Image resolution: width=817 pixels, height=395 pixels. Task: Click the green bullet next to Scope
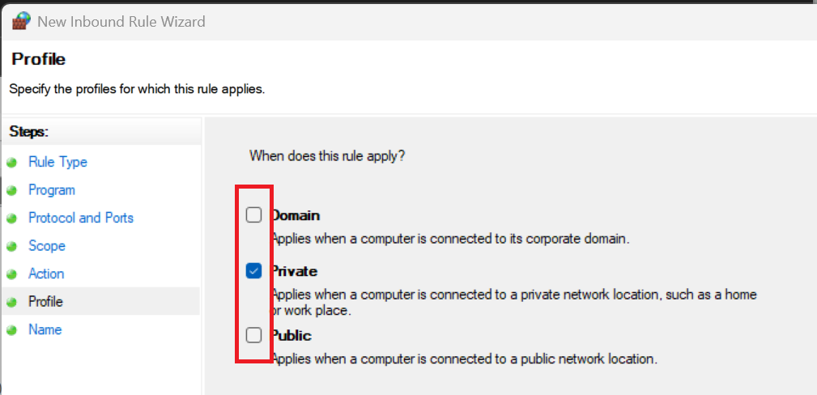coord(11,247)
